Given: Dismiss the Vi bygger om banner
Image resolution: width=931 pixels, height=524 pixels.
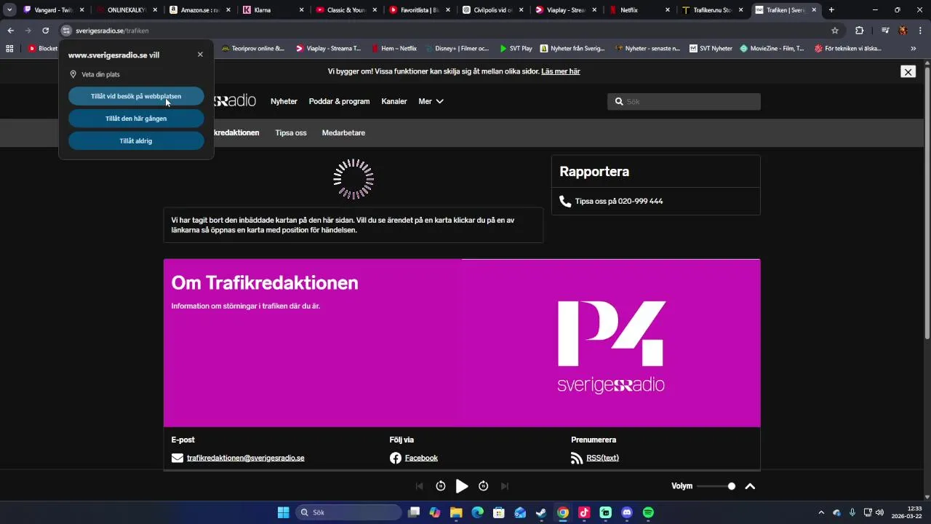Looking at the screenshot, I should pos(908,71).
